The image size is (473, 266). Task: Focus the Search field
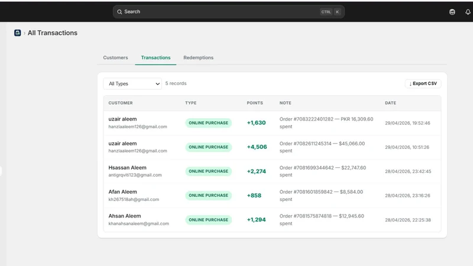(229, 12)
